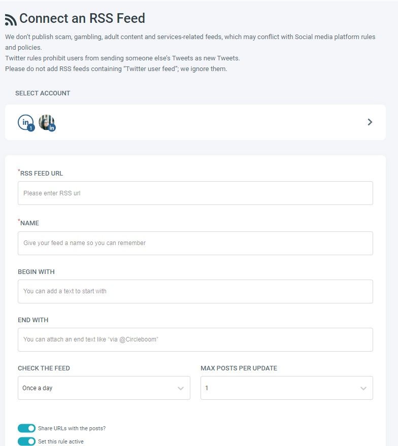The height and width of the screenshot is (446, 398).
Task: Click the End With text field
Action: [x=195, y=339]
